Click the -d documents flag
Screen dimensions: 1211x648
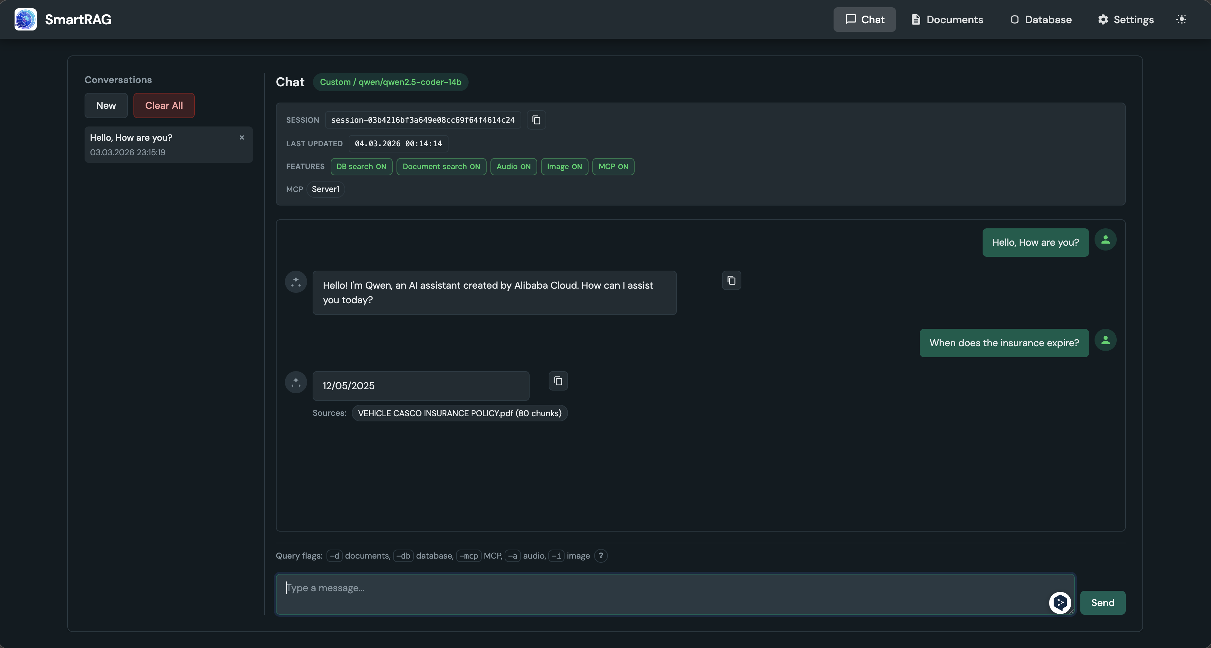click(x=334, y=556)
